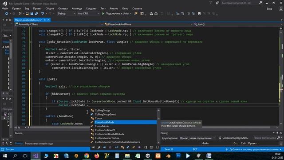Image resolution: width=284 pixels, height=160 pixels.
Task: Switch to the Вывод output tab
Action: click(x=19, y=144)
